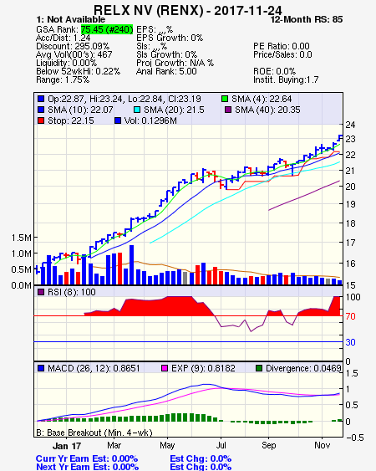Image resolution: width=376 pixels, height=471 pixels.
Task: Click the blue SMA (10) legend swatch
Action: [x=41, y=110]
